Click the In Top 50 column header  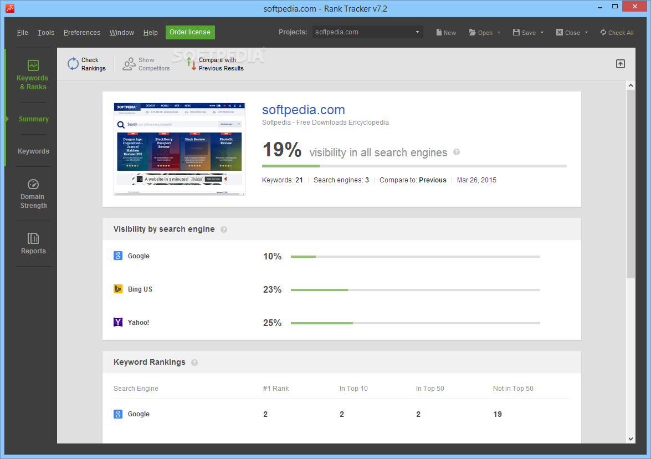(430, 389)
